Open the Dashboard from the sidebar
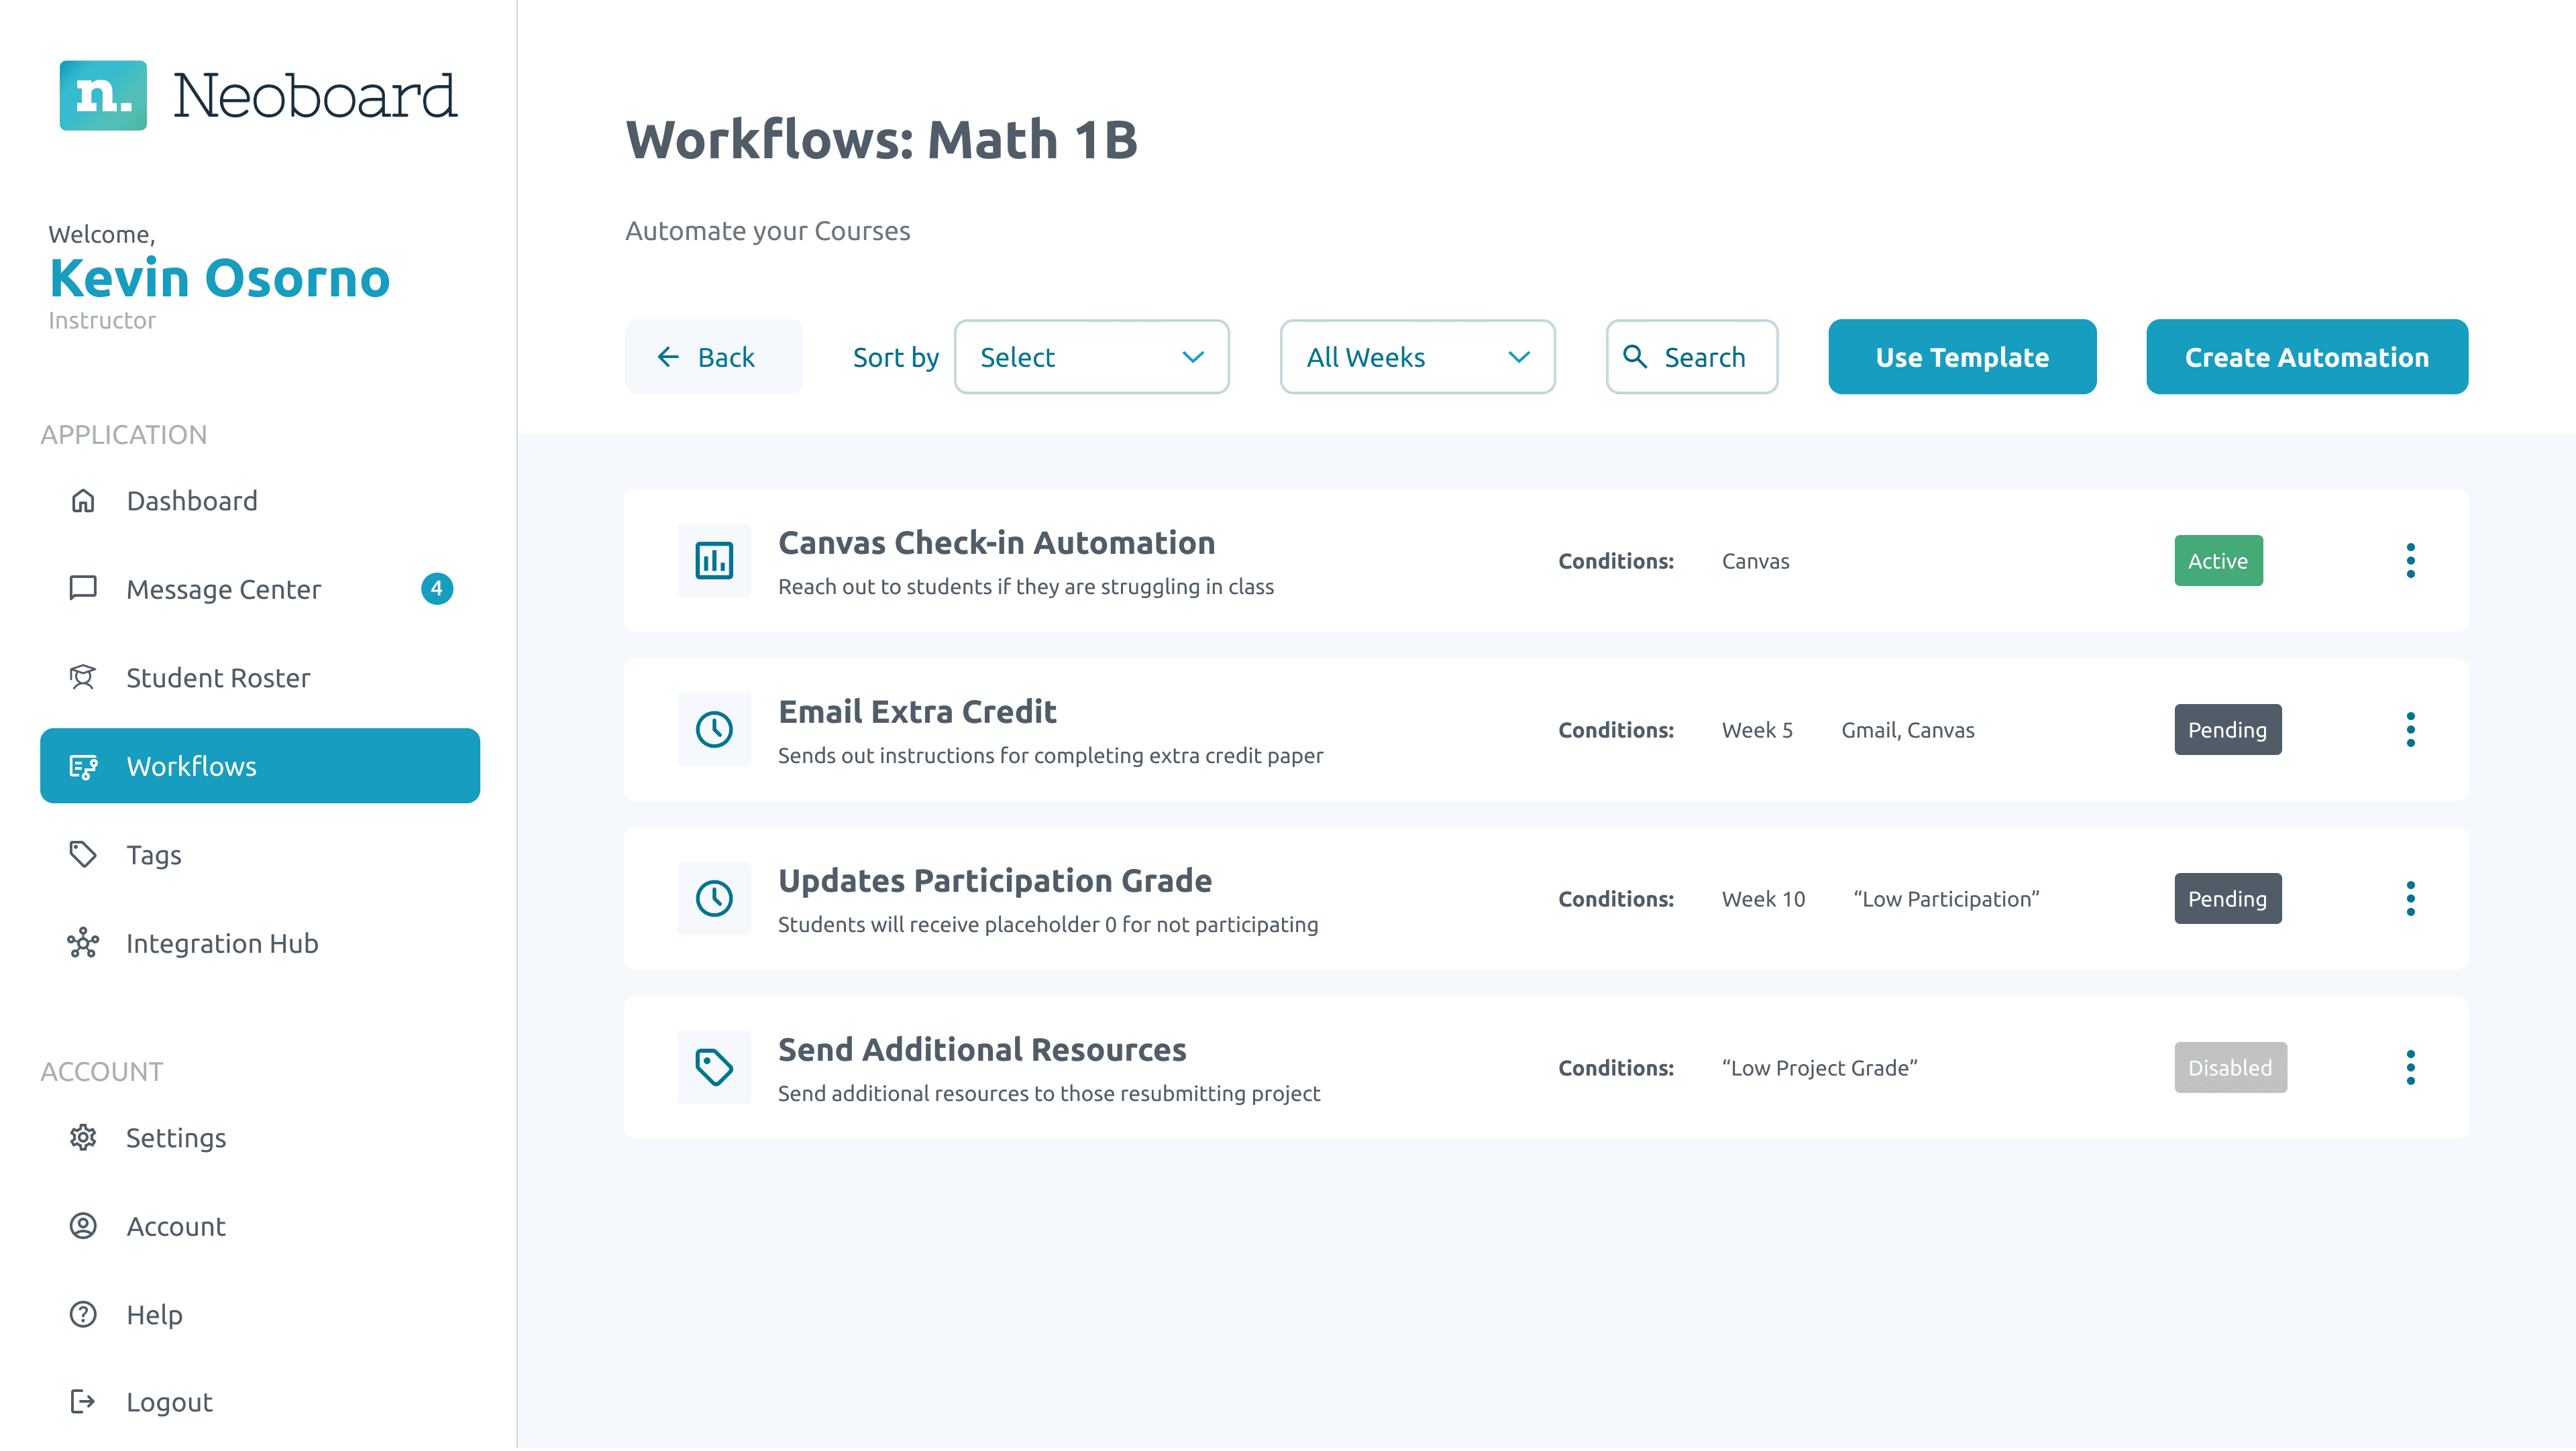 (x=192, y=501)
